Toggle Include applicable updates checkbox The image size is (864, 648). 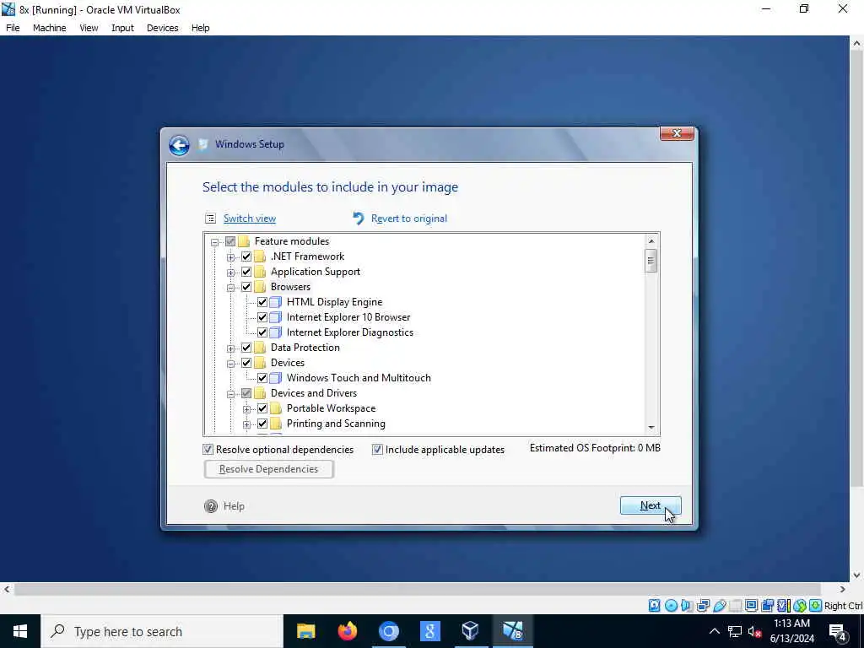click(377, 450)
